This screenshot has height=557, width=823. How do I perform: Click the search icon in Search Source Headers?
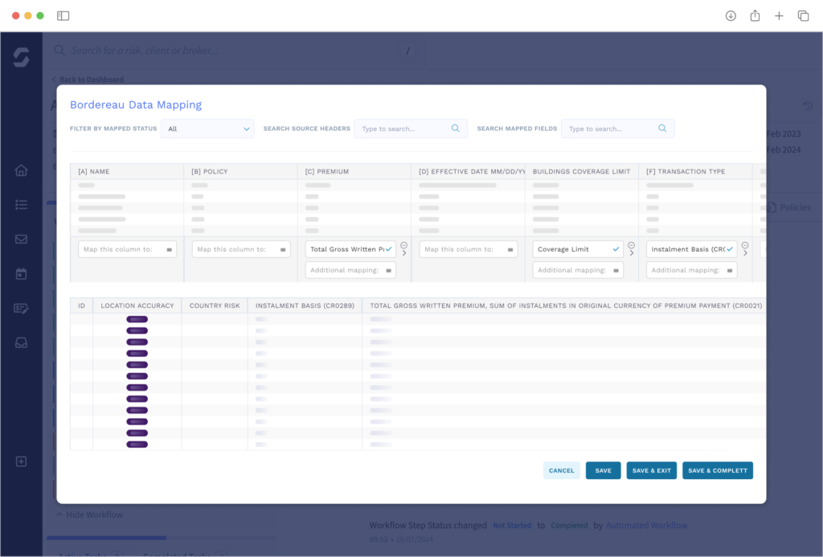tap(456, 129)
